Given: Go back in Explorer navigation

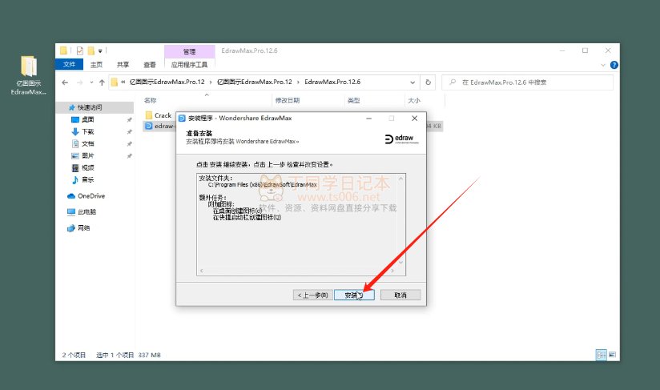Looking at the screenshot, I should click(65, 82).
